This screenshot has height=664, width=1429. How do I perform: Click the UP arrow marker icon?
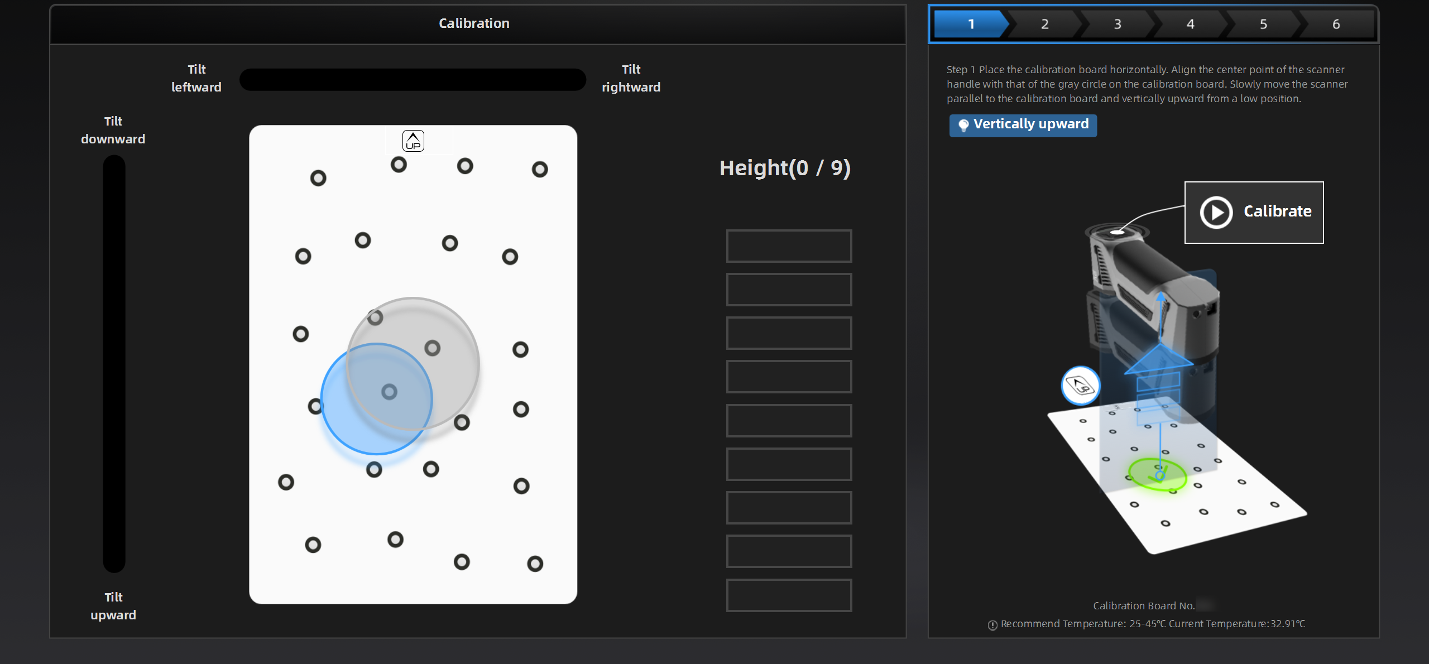413,141
